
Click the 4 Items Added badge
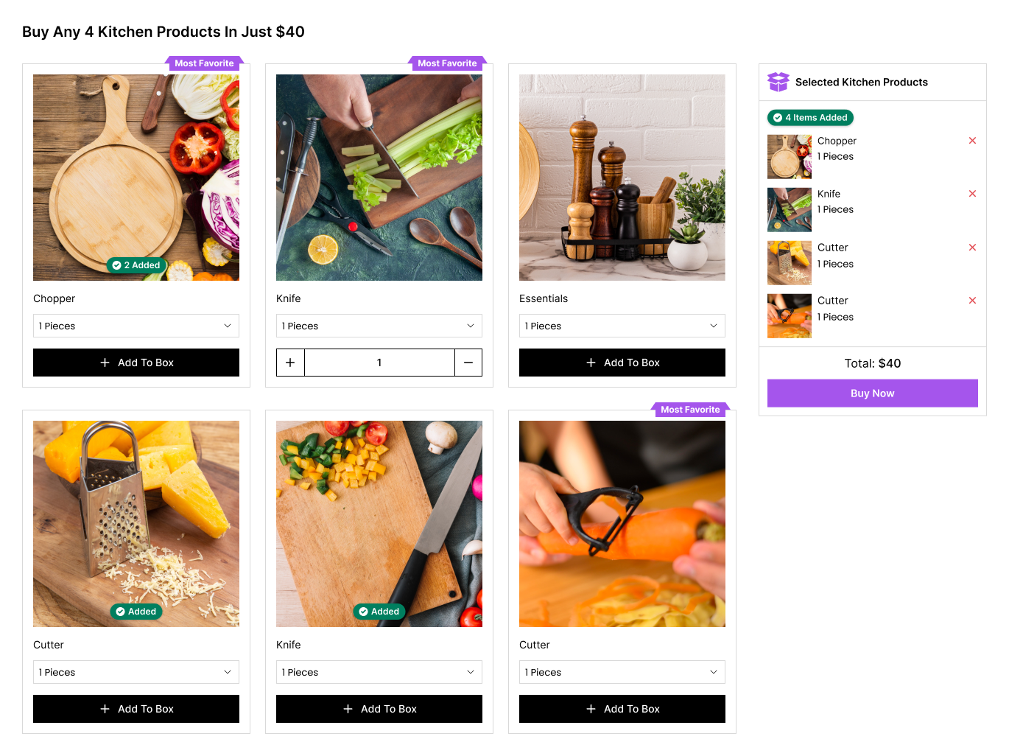[x=810, y=118]
